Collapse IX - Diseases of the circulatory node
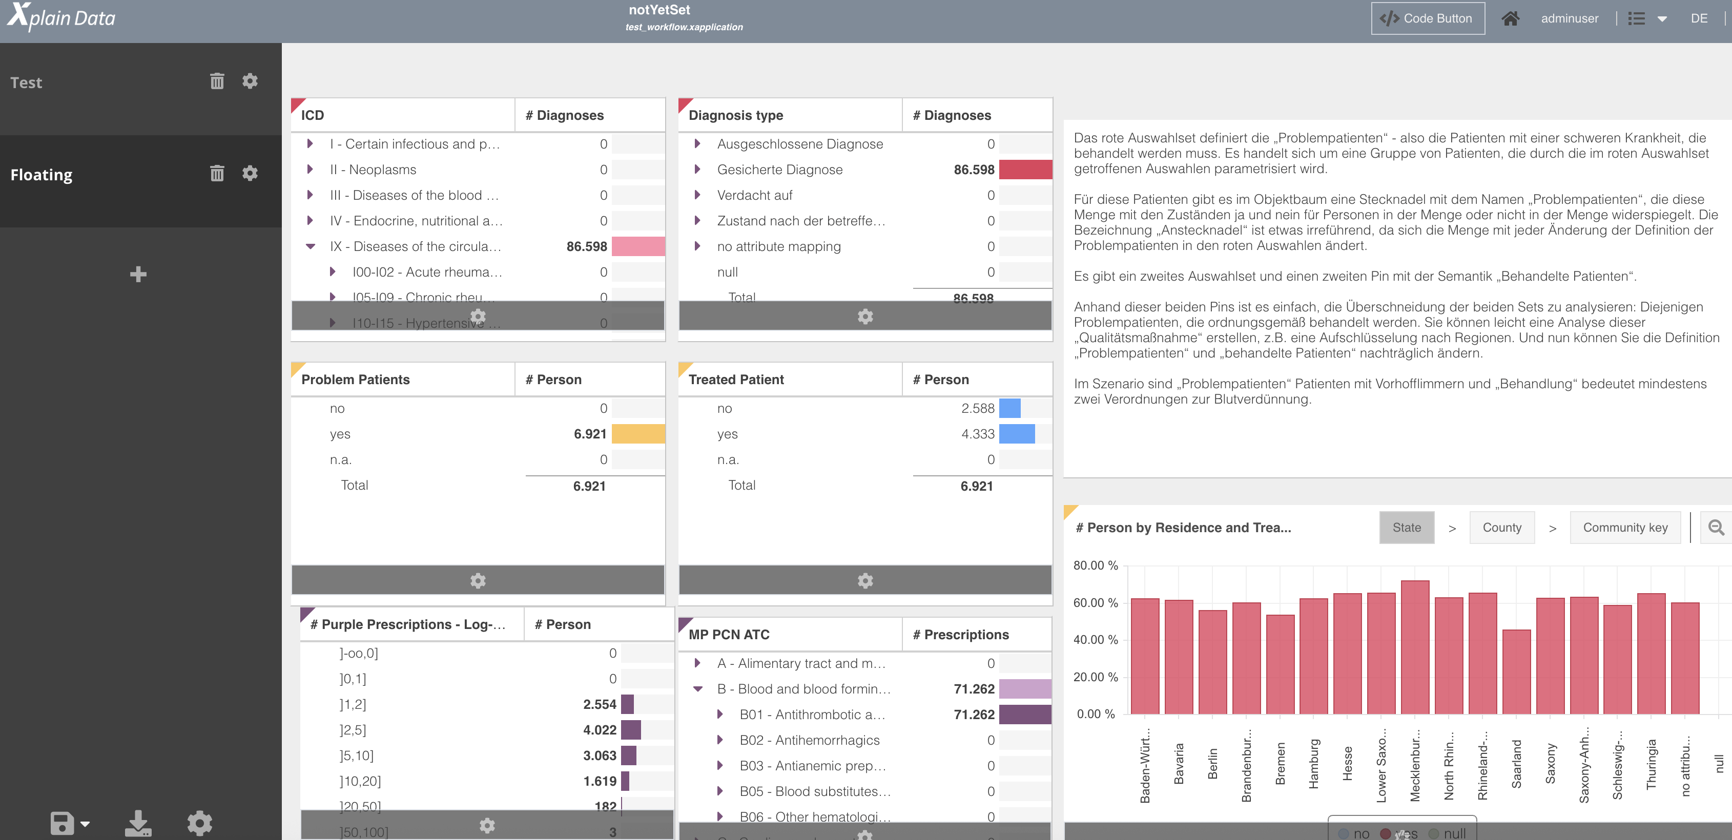Screen dimensions: 1732x840 (310, 247)
